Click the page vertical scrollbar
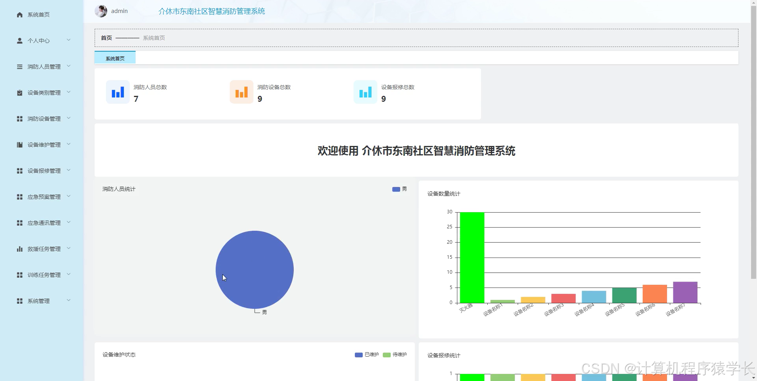 [753, 142]
